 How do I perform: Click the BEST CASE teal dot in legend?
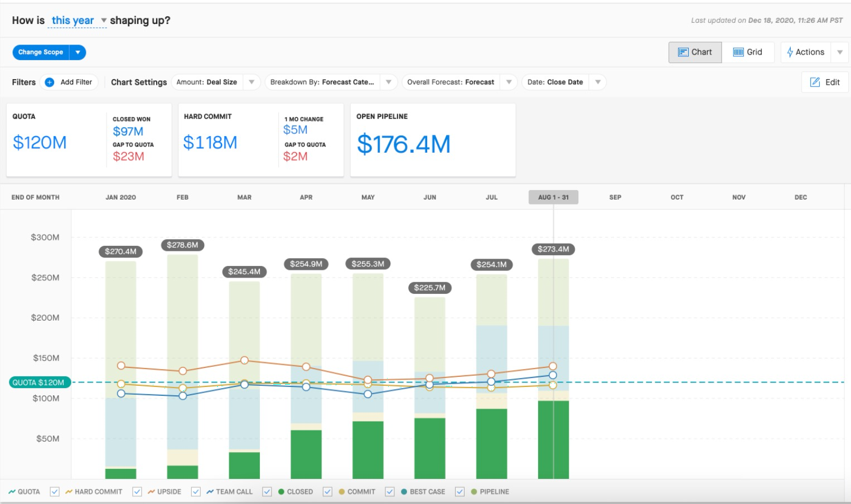[x=404, y=492]
